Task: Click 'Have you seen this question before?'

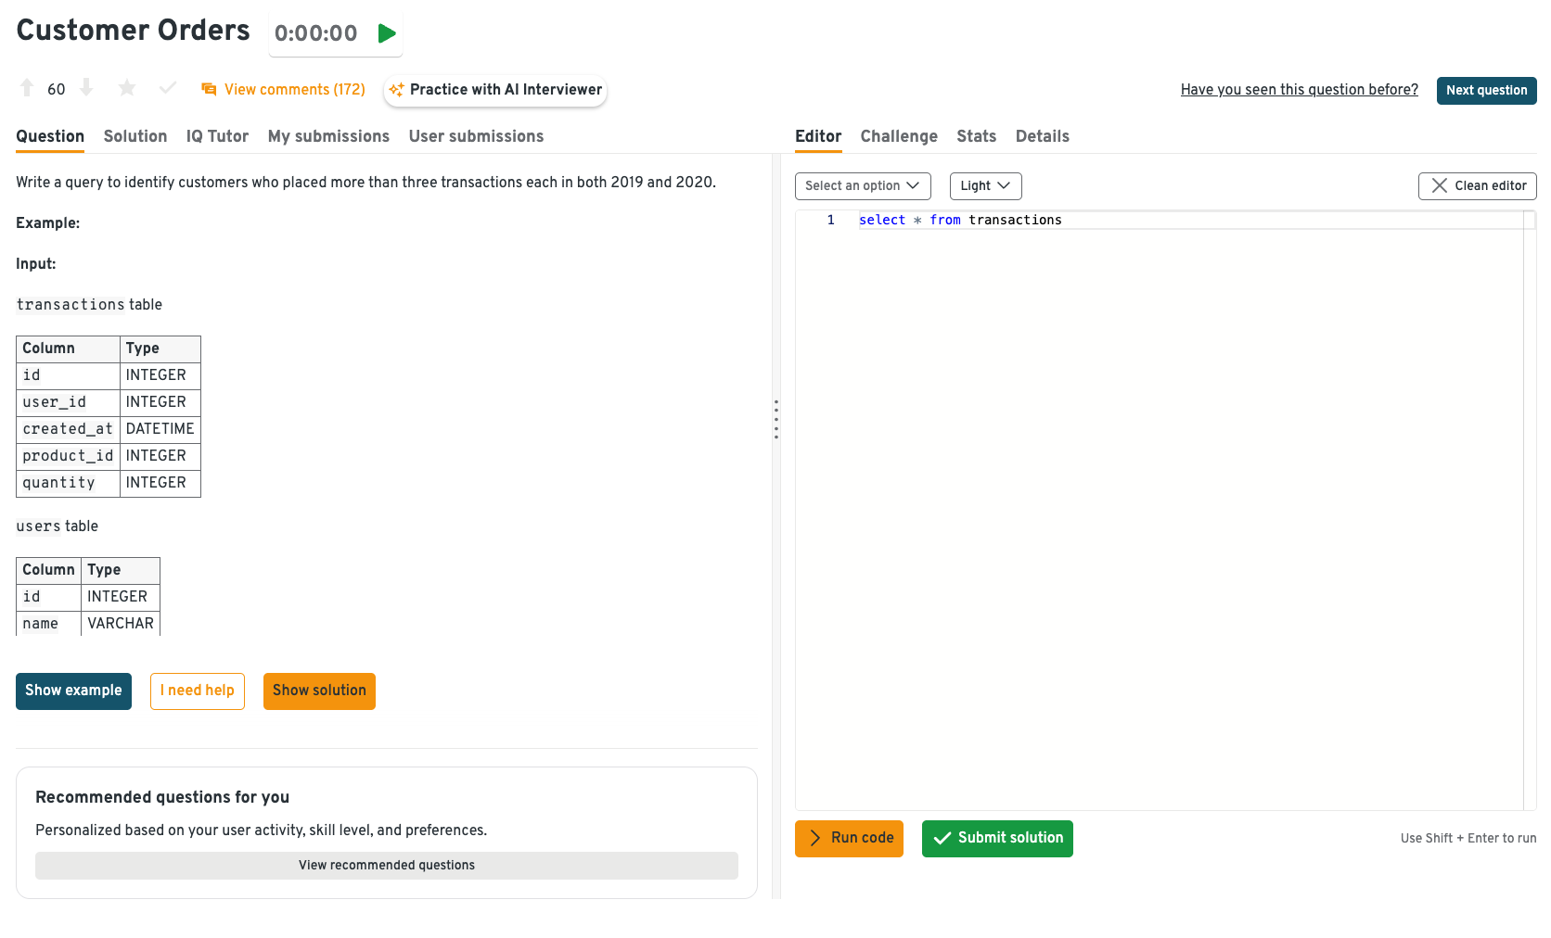Action: (1299, 90)
